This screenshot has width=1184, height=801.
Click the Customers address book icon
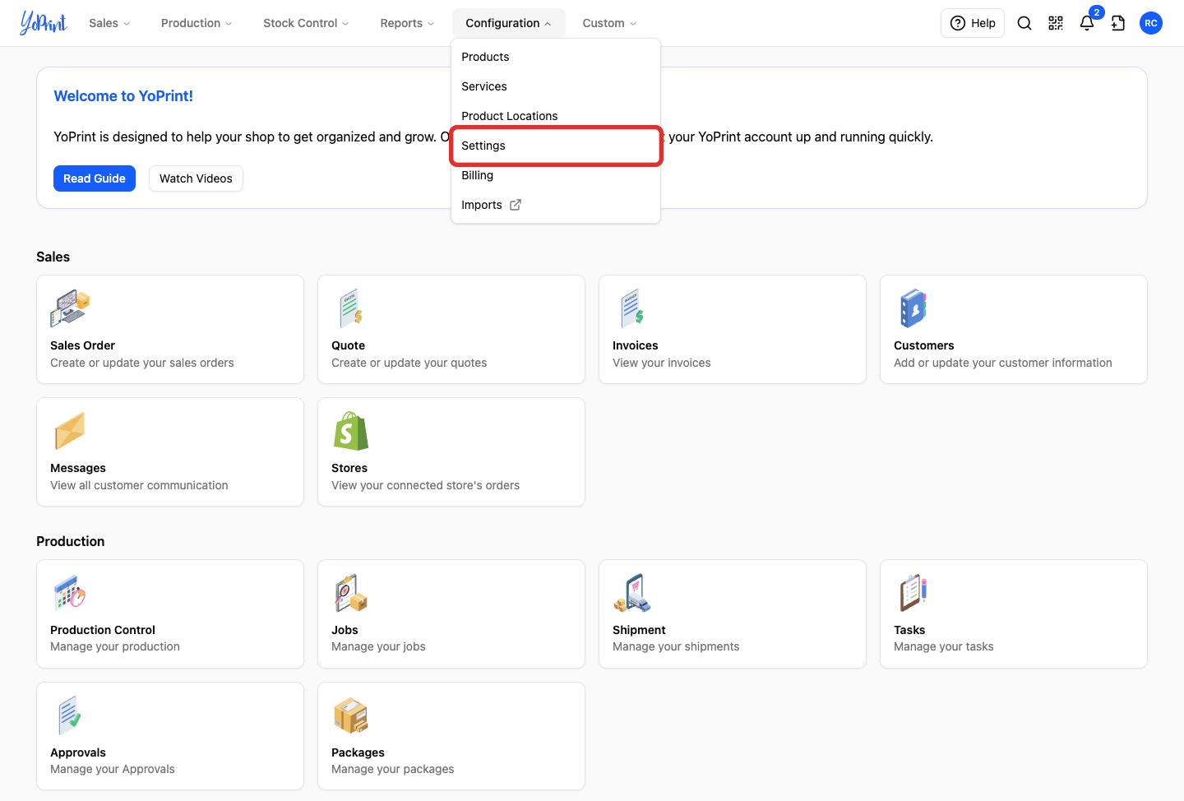(913, 309)
